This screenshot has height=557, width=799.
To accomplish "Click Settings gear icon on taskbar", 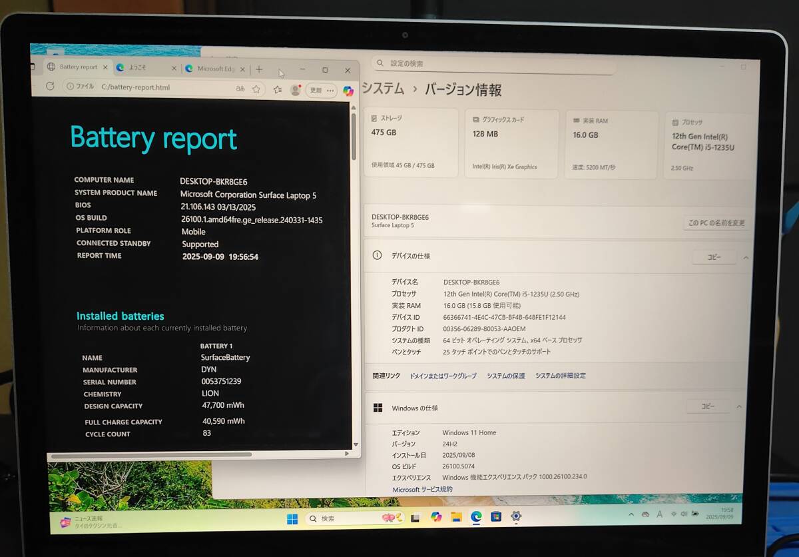I will pyautogui.click(x=516, y=516).
